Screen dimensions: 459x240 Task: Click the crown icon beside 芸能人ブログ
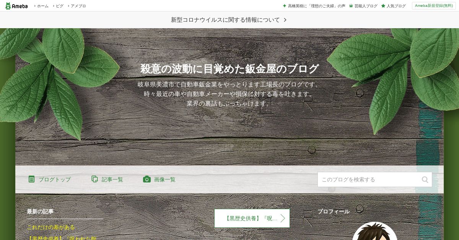[351, 6]
